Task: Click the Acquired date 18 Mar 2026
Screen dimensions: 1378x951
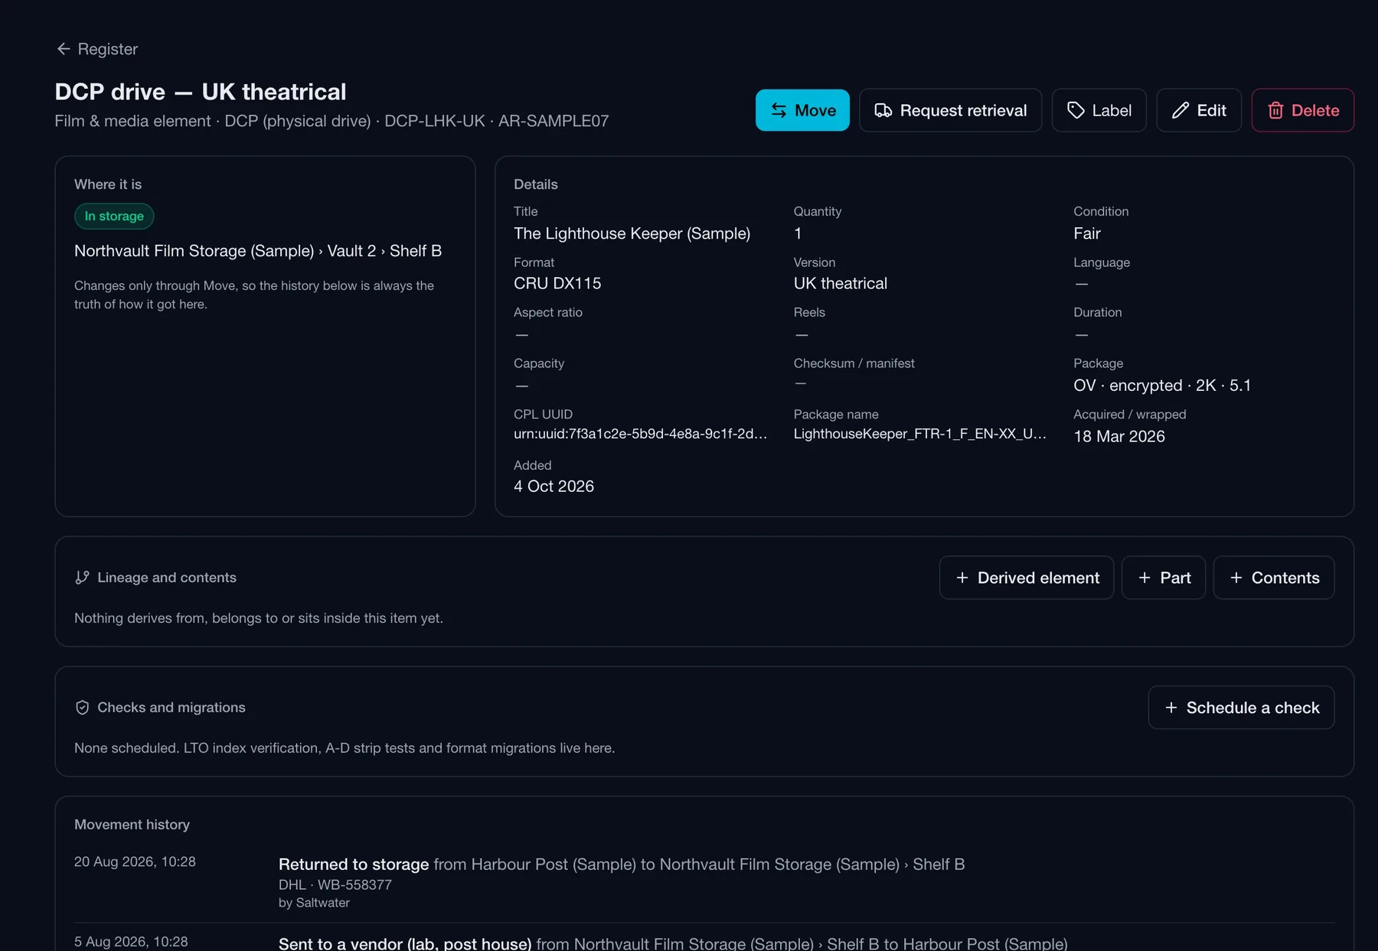Action: pyautogui.click(x=1119, y=436)
